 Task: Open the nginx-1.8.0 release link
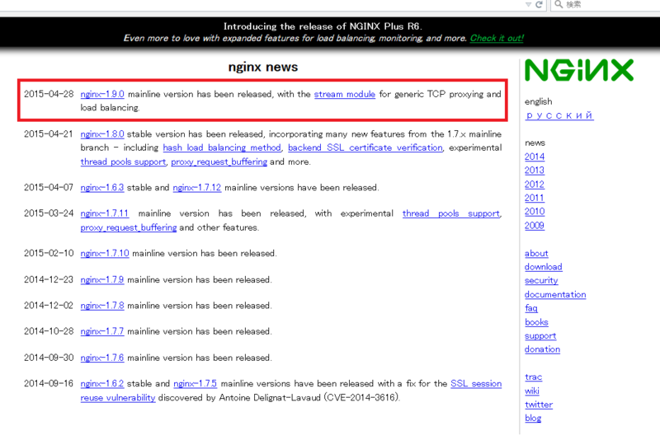click(x=102, y=134)
